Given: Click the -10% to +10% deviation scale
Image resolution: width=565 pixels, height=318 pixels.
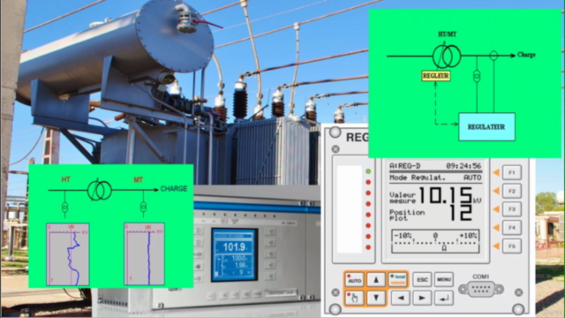Looking at the screenshot, I should [435, 241].
